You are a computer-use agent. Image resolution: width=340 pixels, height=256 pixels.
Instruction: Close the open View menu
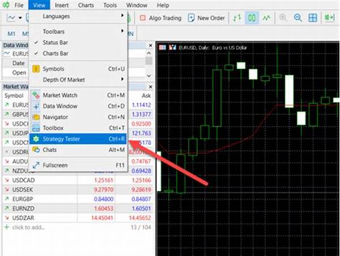point(39,5)
